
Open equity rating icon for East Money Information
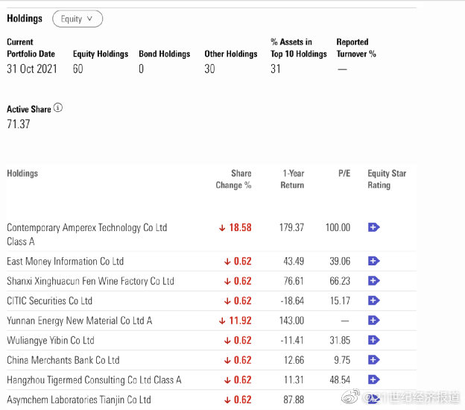tap(373, 261)
